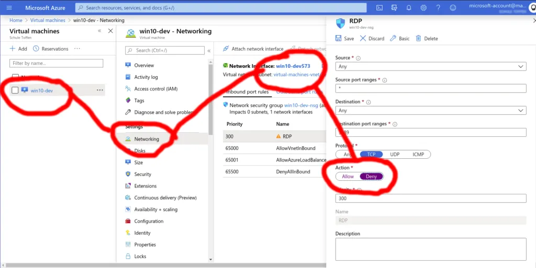
Task: Add a new virtual machine
Action: coord(18,49)
